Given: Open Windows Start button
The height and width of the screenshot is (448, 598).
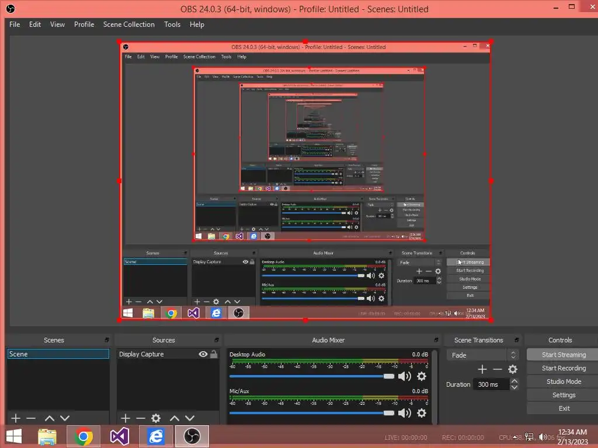Looking at the screenshot, I should 14,436.
